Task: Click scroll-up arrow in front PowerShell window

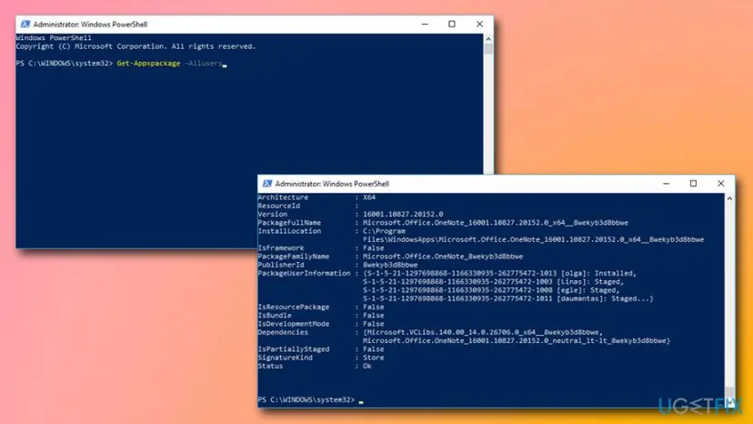Action: coord(729,198)
